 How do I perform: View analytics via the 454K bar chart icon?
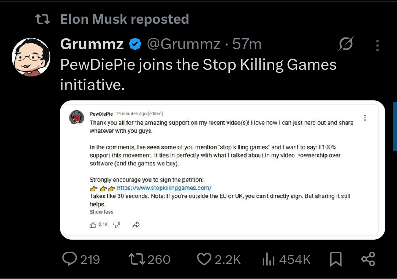point(269,259)
